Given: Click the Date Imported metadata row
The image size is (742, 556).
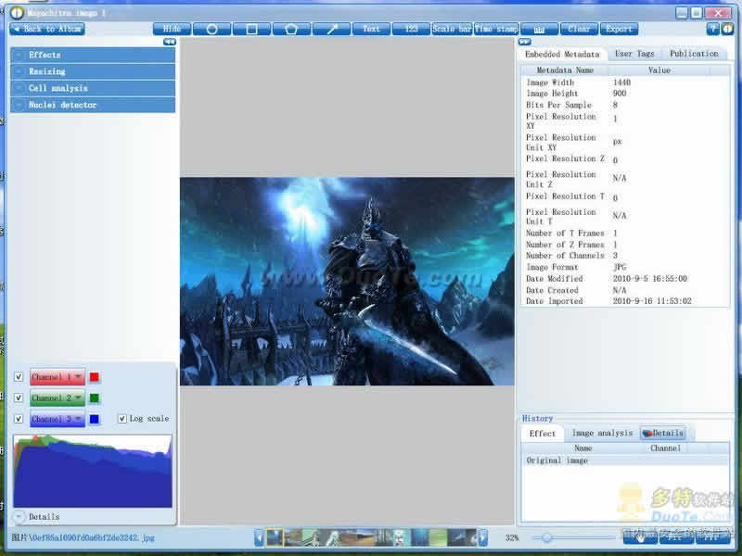Looking at the screenshot, I should (x=625, y=300).
